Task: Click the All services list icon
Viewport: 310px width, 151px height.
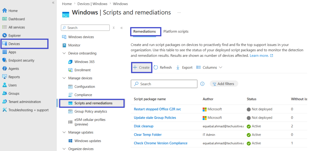Action: (x=5, y=27)
